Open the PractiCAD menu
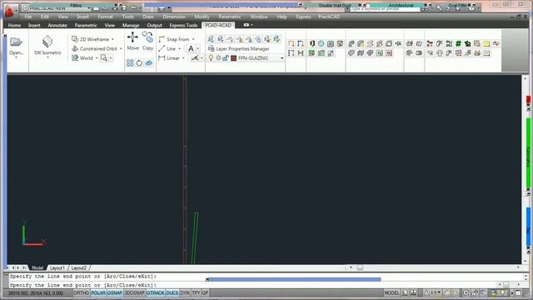 (x=329, y=17)
